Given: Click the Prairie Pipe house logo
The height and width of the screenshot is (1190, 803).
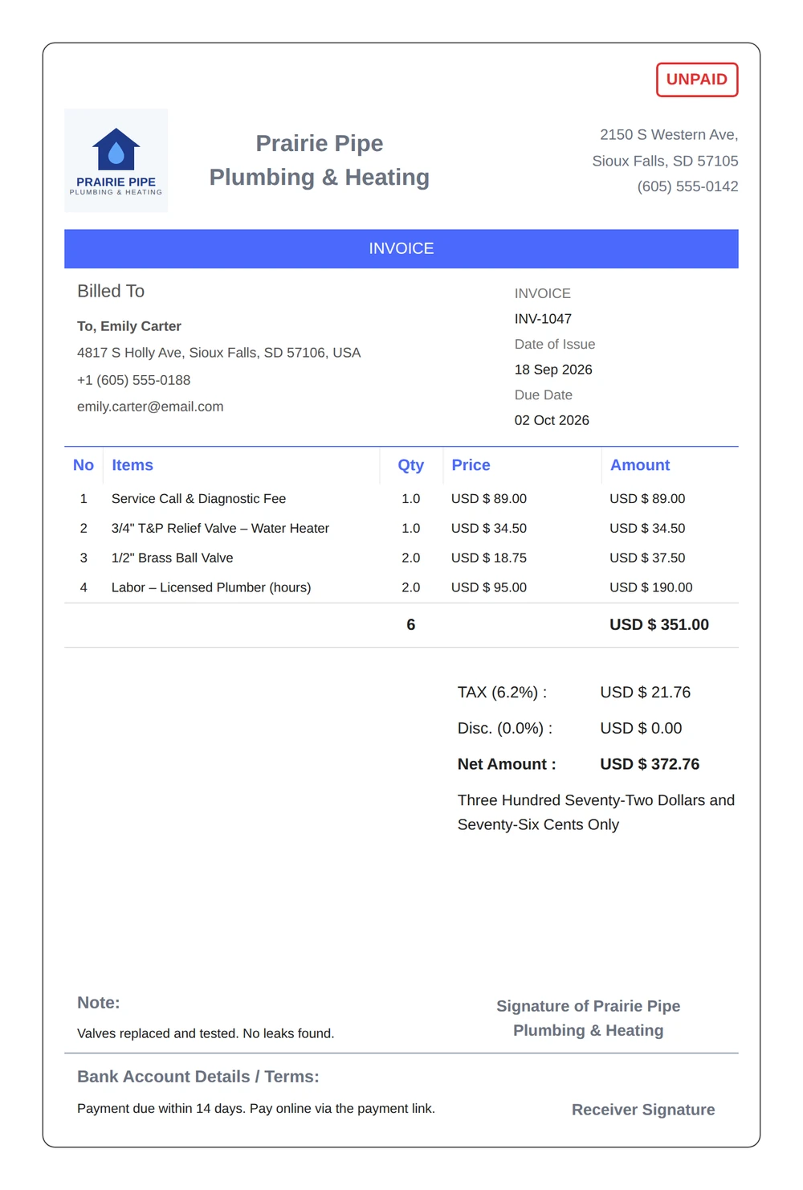Looking at the screenshot, I should (x=116, y=161).
